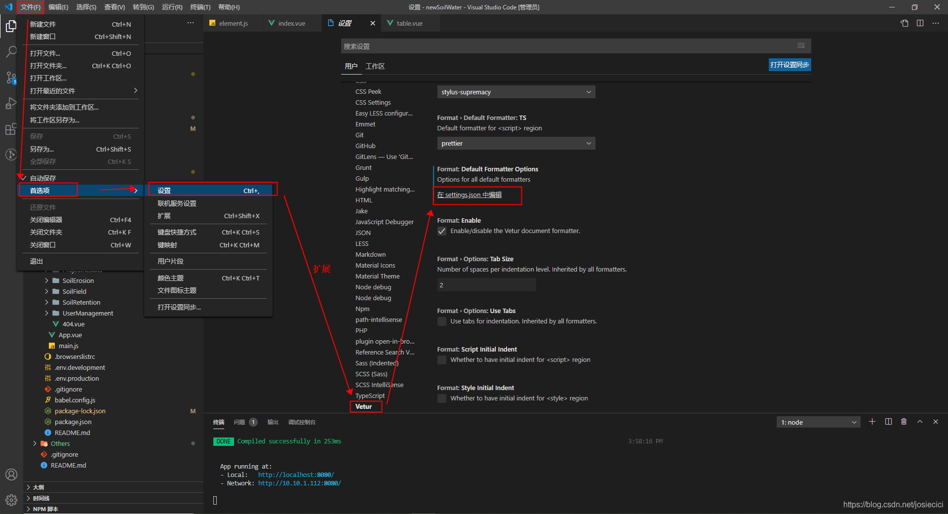Viewport: 948px width, 514px height.
Task: Click Edit in settings.json link
Action: (469, 195)
